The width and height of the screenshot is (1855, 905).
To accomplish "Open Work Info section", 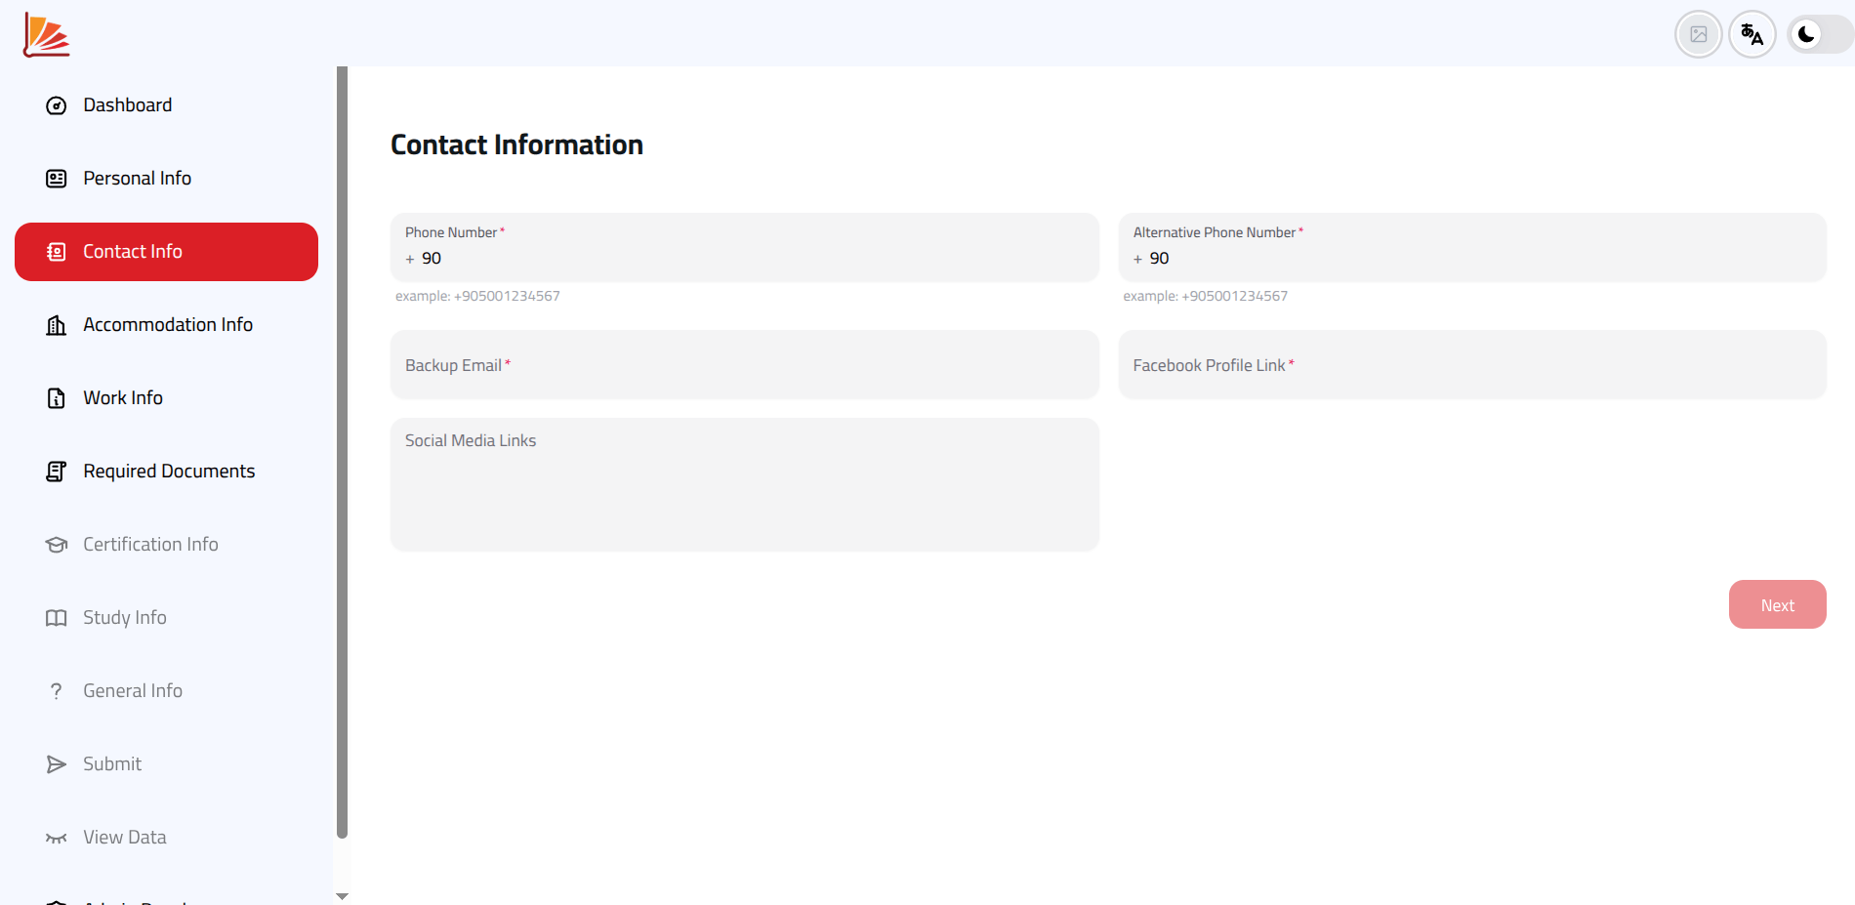I will coord(166,398).
